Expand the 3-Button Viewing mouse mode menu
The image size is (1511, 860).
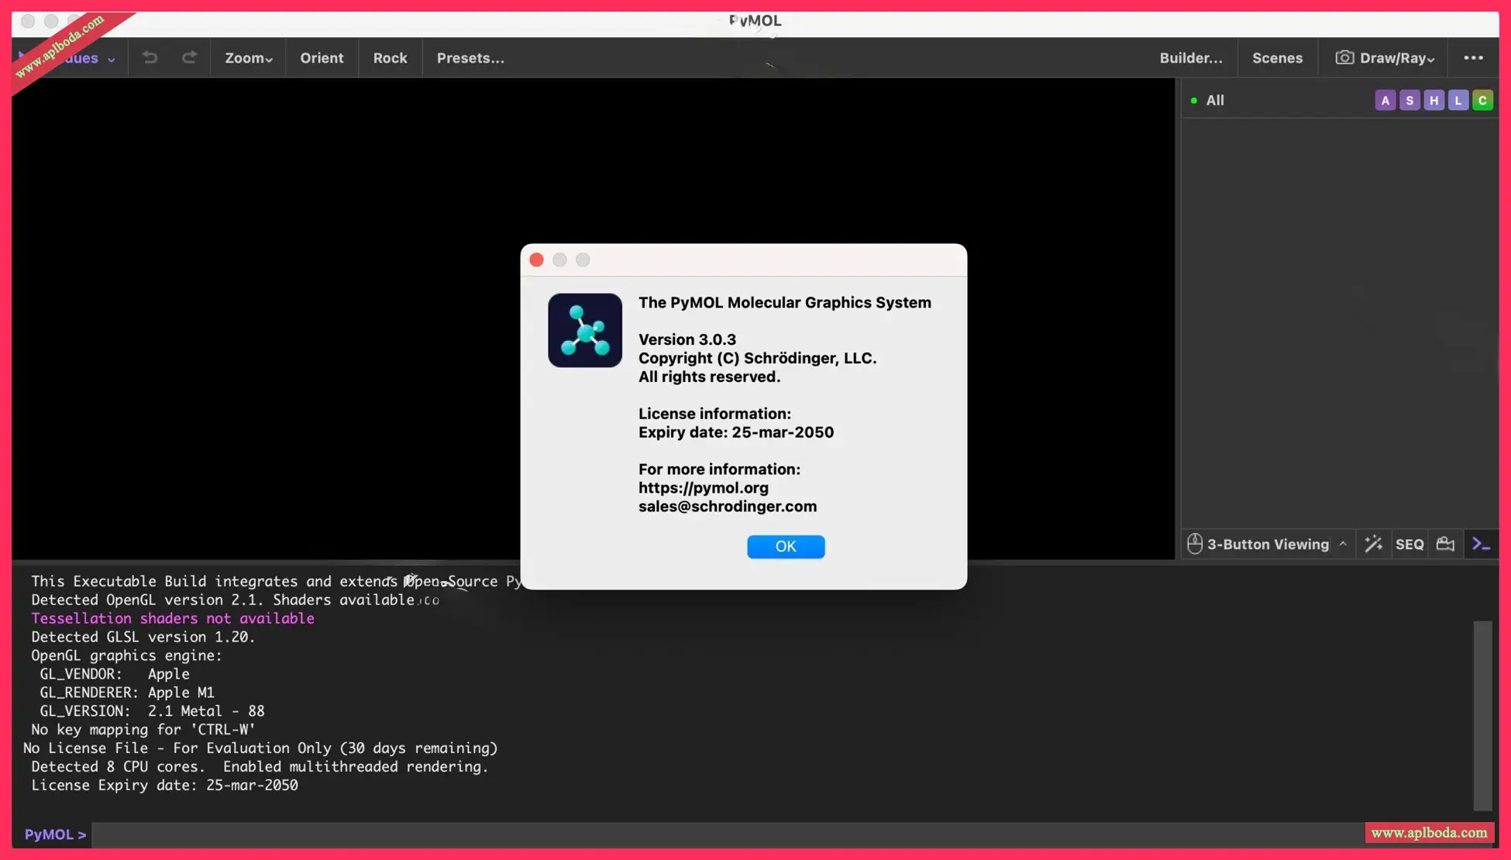click(x=1268, y=545)
